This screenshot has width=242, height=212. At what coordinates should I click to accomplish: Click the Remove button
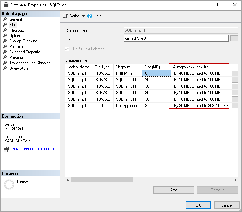click(217, 190)
